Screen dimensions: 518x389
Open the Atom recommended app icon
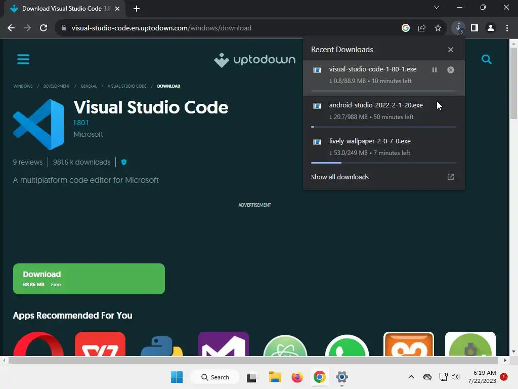pyautogui.click(x=285, y=345)
